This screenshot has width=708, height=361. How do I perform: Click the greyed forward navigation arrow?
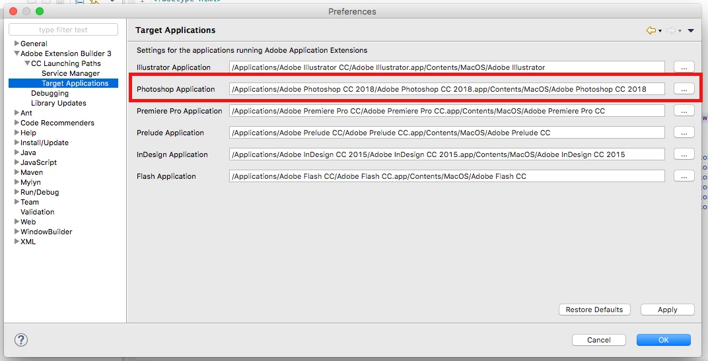coord(671,30)
